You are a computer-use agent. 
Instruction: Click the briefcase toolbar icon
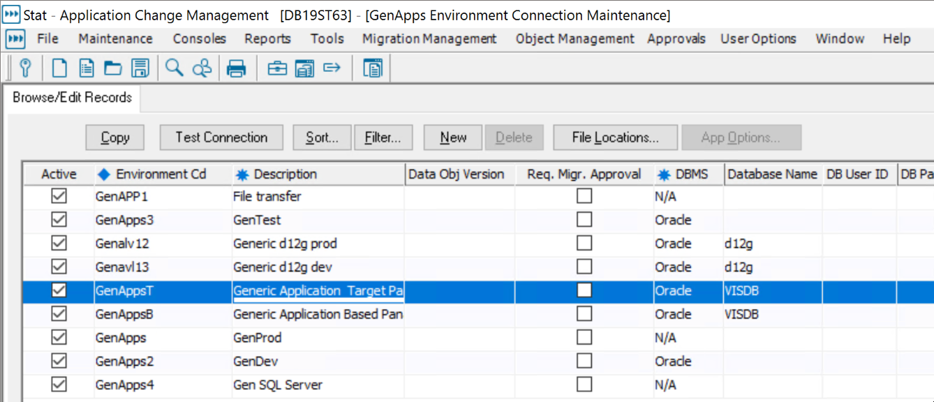277,68
